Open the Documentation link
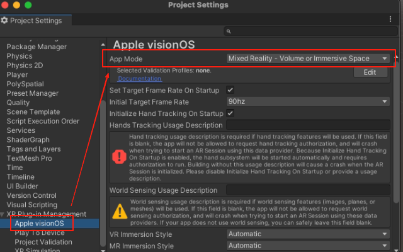The width and height of the screenshot is (403, 252). tap(140, 79)
